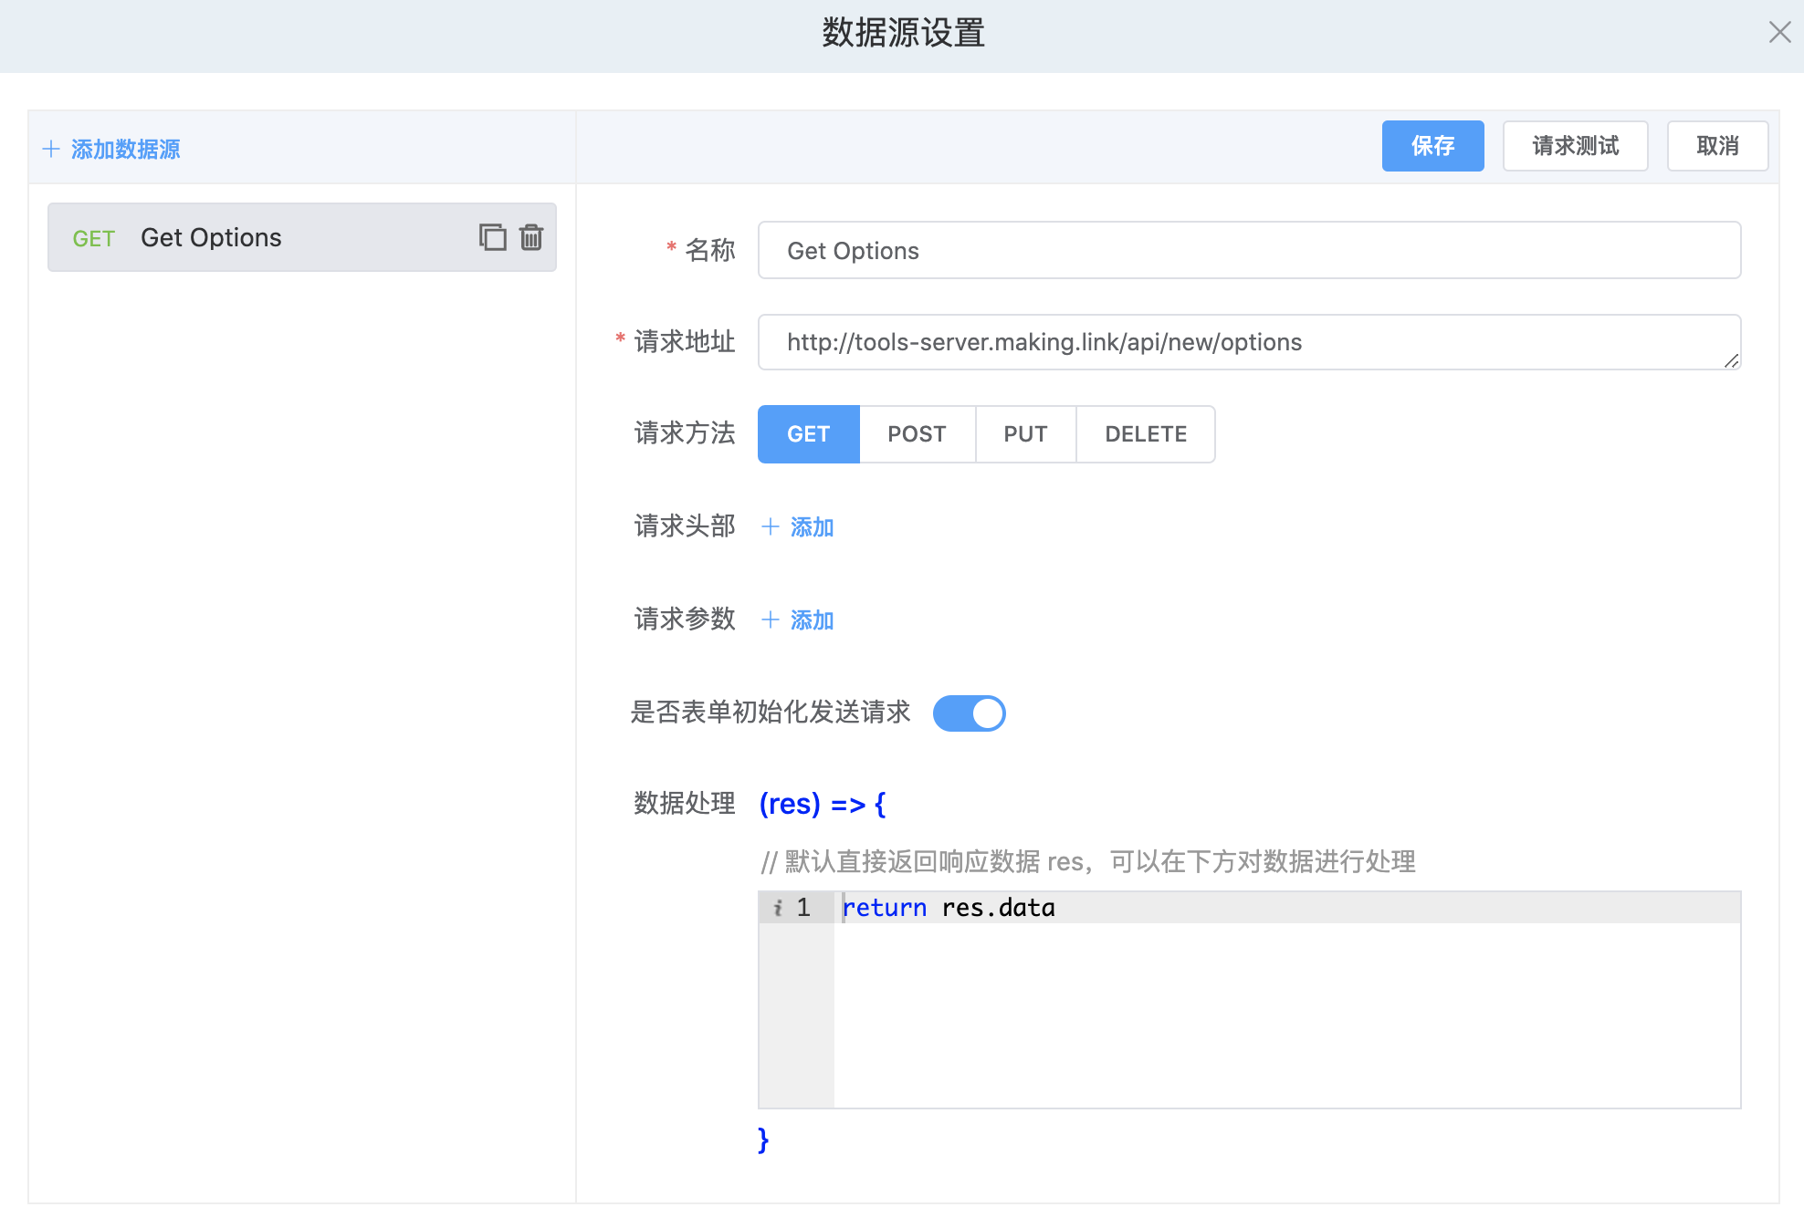Click the plus icon next to 请求头部 添加
This screenshot has height=1228, width=1804.
[770, 527]
